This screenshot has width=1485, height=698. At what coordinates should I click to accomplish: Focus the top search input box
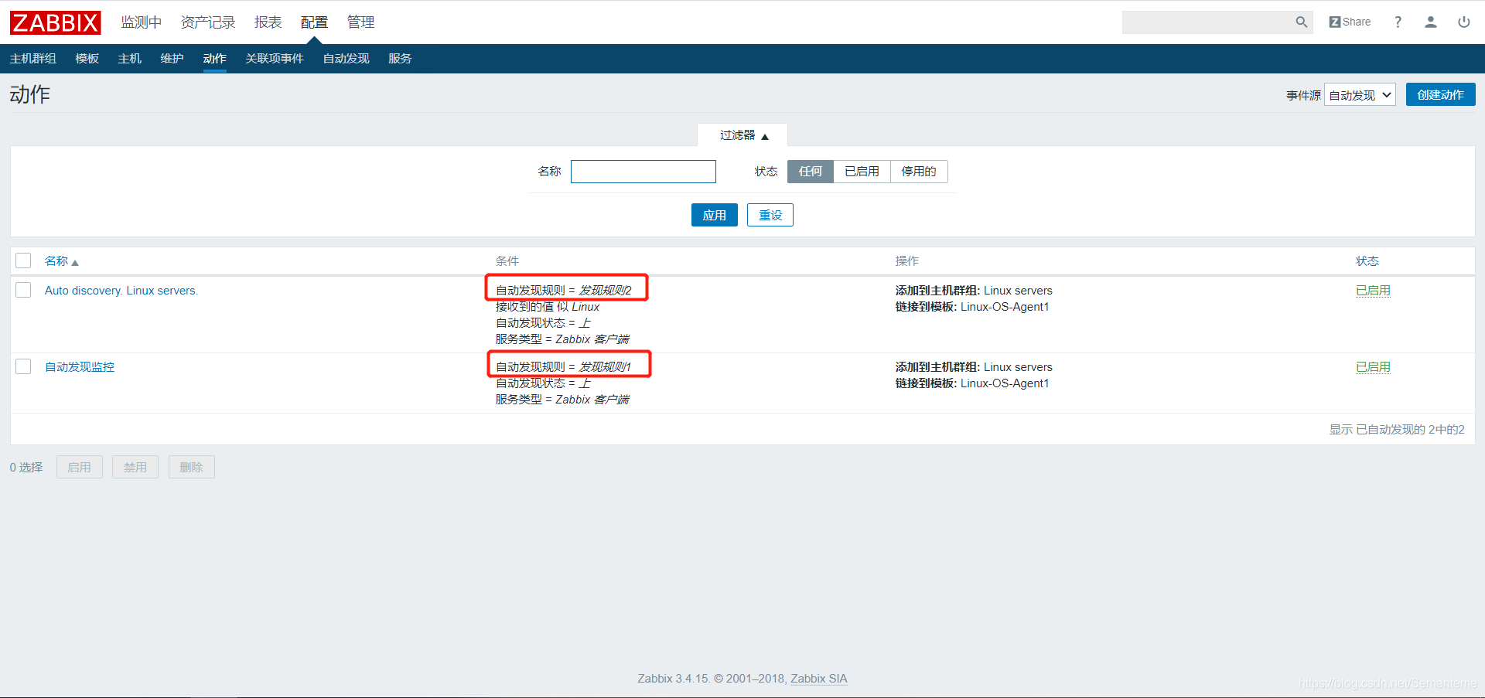[x=1208, y=22]
